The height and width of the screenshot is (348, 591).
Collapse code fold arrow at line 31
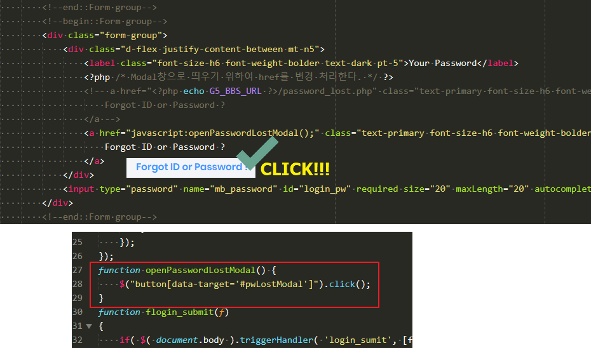tap(89, 326)
